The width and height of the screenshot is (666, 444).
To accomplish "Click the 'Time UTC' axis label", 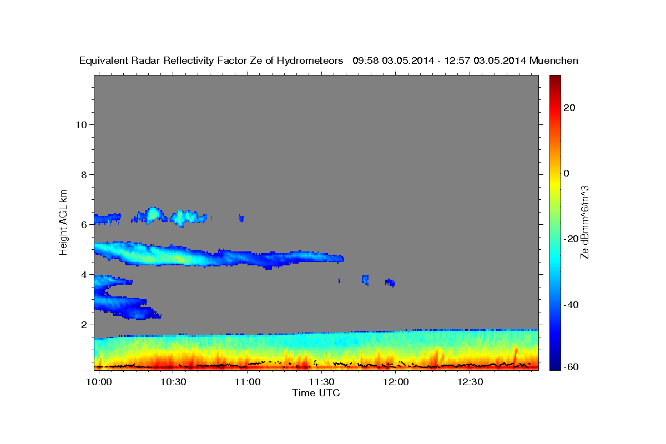I will coord(316,393).
